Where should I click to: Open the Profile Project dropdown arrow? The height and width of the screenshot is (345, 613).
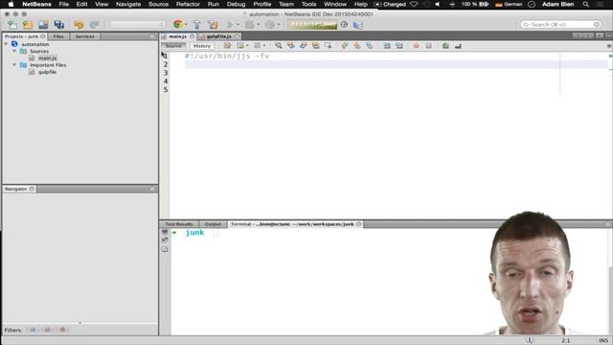tap(279, 25)
